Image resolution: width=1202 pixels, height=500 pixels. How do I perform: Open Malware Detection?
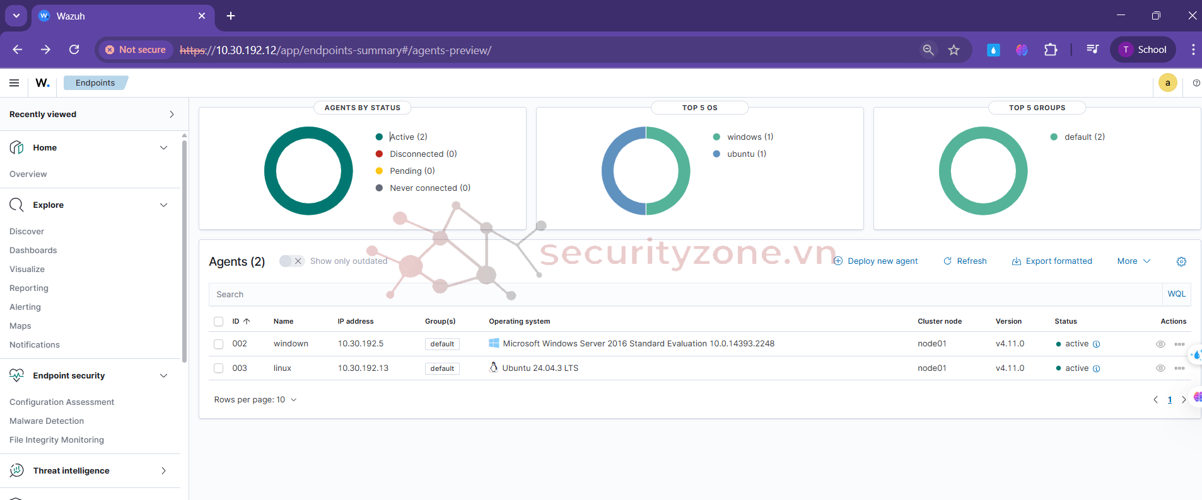tap(47, 421)
